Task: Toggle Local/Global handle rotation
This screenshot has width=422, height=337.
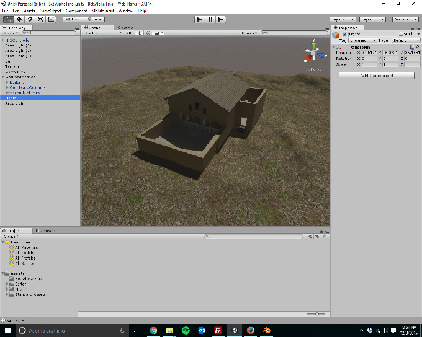Action: click(94, 19)
